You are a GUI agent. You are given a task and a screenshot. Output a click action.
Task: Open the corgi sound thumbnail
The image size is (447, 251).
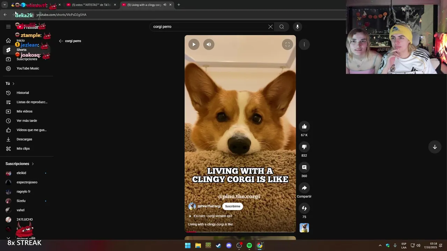click(304, 228)
